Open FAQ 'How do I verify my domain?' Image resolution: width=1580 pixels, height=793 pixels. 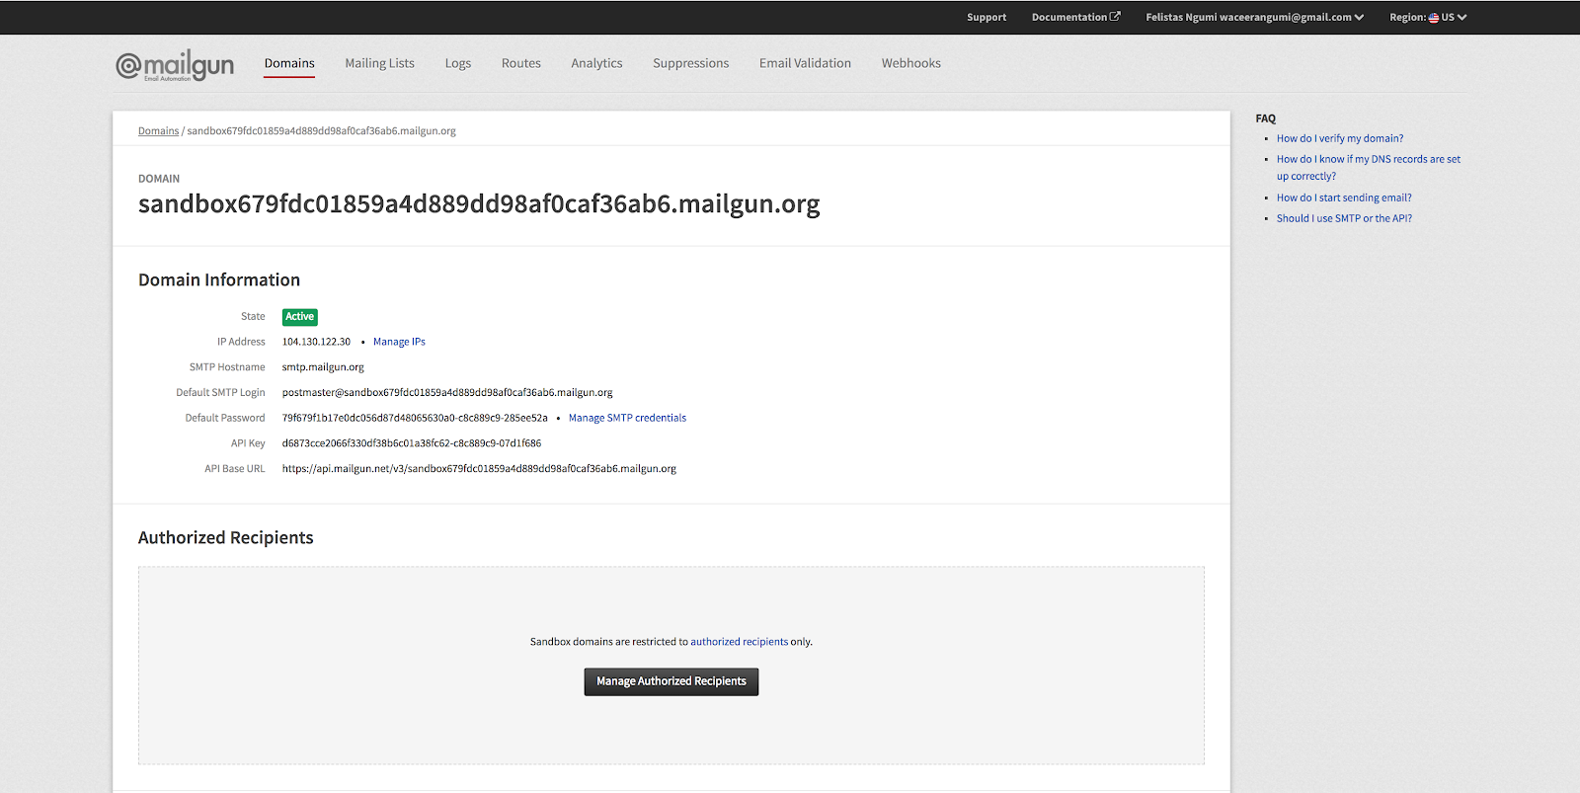pyautogui.click(x=1340, y=138)
